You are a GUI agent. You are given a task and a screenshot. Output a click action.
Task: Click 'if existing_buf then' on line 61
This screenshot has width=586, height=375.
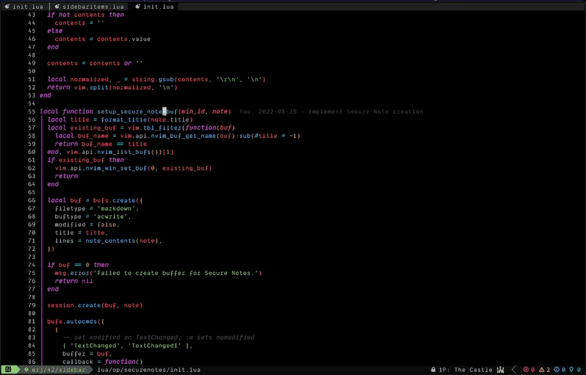coord(85,160)
